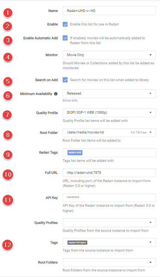Click the red number 4 marker

(8, 57)
